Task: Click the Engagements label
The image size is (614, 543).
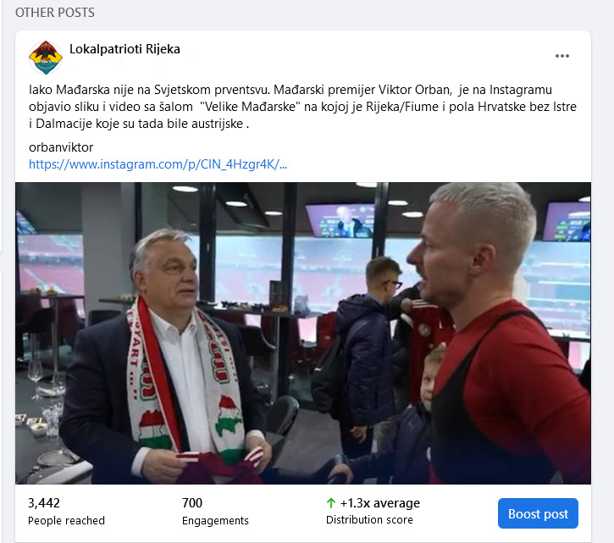Action: tap(215, 521)
